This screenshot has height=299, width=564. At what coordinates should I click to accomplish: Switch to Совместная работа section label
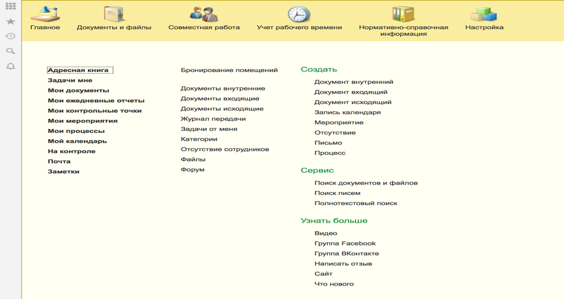(x=204, y=27)
